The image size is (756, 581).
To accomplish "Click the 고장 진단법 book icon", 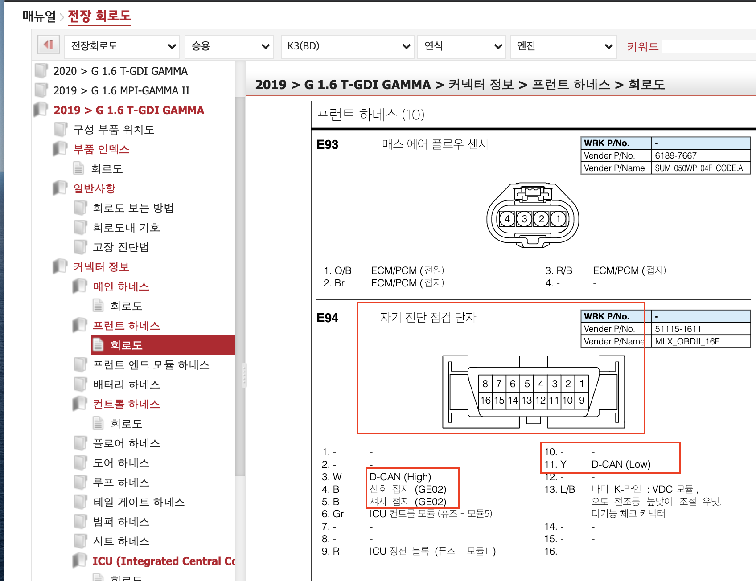I will 80,247.
